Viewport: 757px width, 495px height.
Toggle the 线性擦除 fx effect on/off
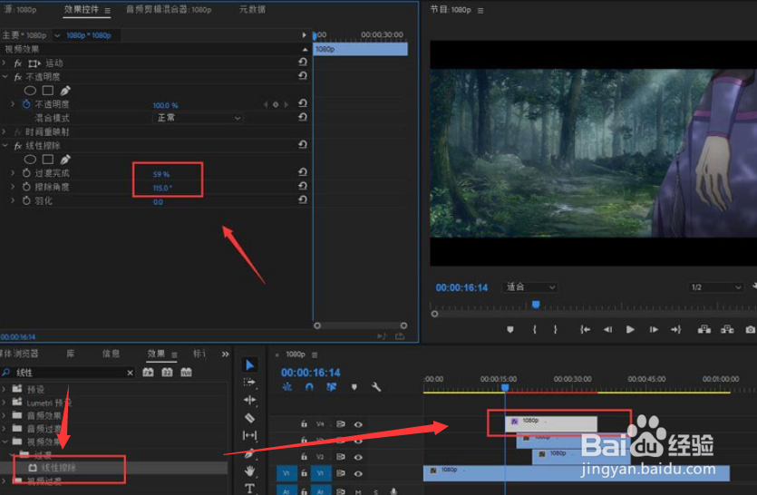pos(18,146)
